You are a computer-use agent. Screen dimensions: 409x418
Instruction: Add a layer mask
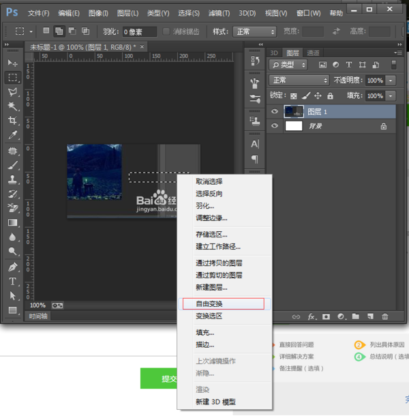[x=326, y=316]
